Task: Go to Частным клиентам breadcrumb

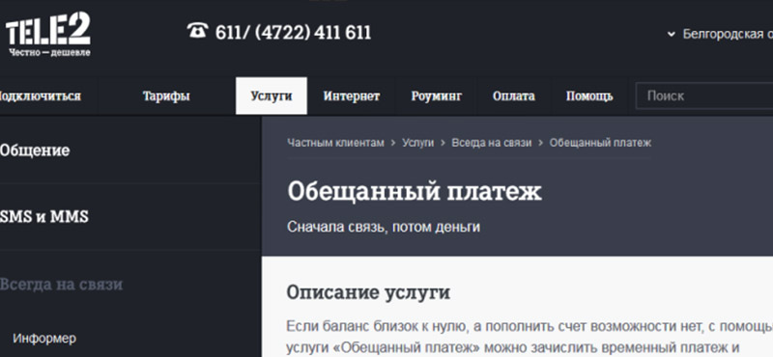Action: tap(335, 143)
